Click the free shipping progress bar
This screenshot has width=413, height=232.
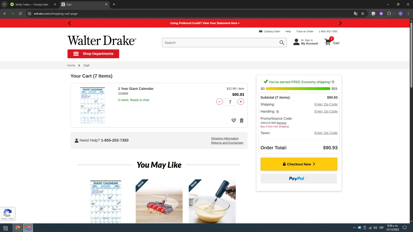tap(298, 89)
